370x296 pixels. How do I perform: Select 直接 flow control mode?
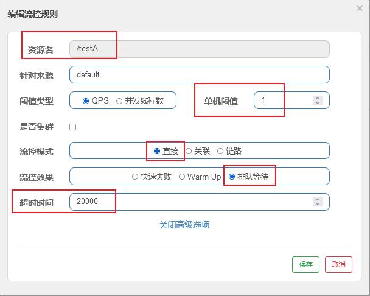click(x=157, y=151)
